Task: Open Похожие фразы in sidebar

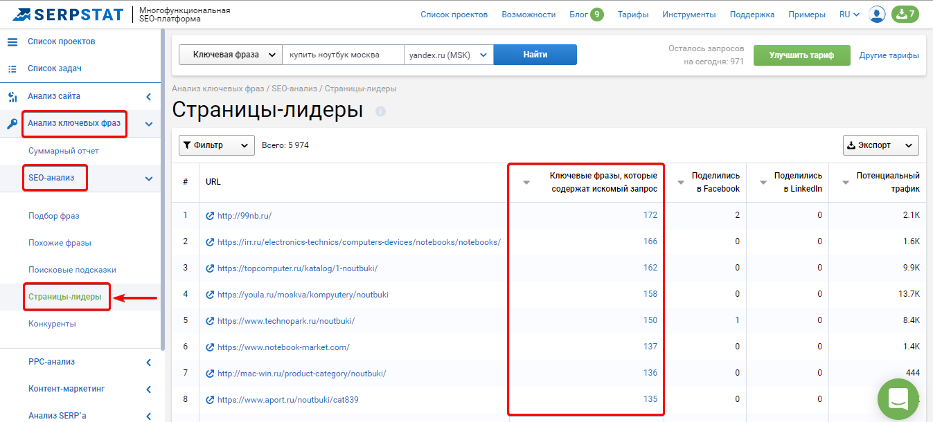Action: pyautogui.click(x=60, y=243)
